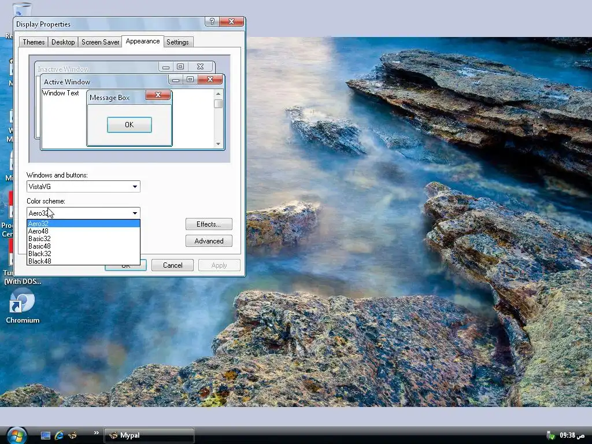This screenshot has width=592, height=444.
Task: Switch to the Mypal taskbar button
Action: point(149,435)
